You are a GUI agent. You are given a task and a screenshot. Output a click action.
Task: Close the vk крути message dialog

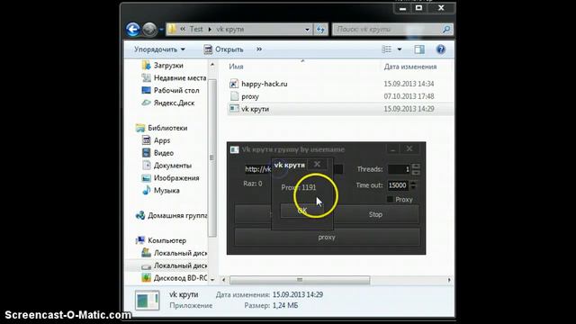click(x=318, y=164)
